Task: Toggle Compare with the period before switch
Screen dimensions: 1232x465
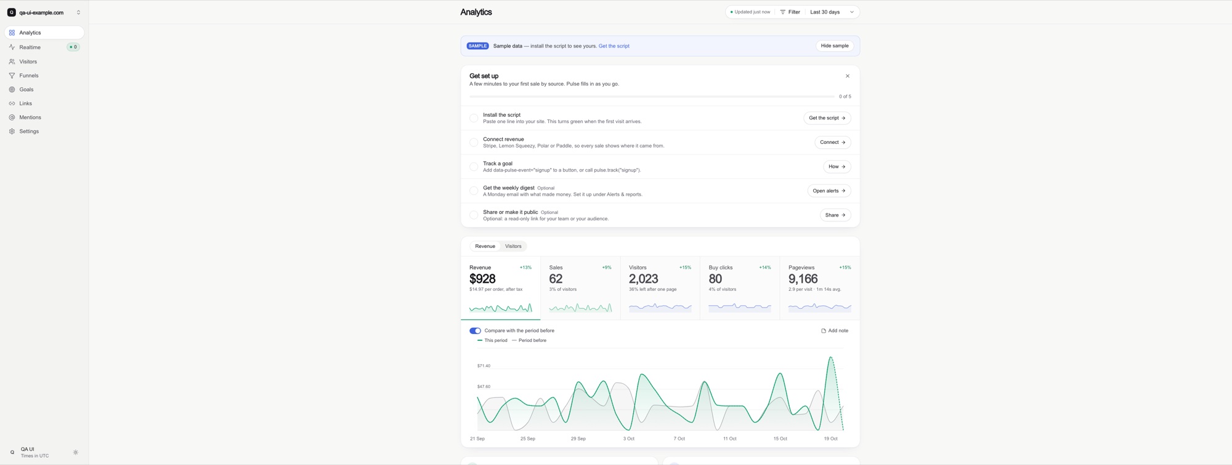Action: point(475,331)
